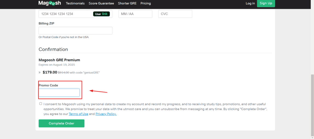
Task: Select the $179.00 price text
Action: pyautogui.click(x=50, y=72)
